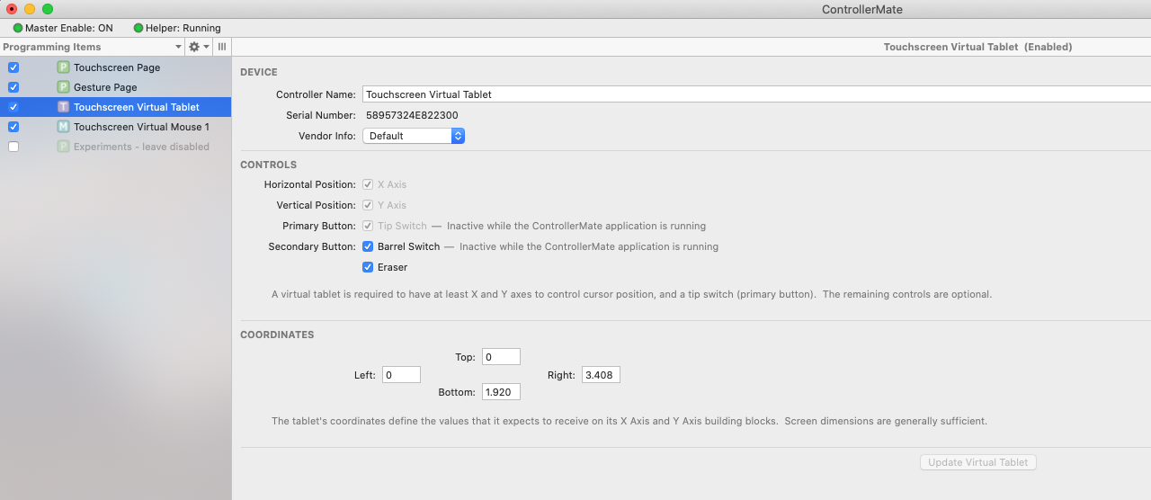Viewport: 1151px width, 500px height.
Task: Enable the Experiments - leave disabled checkbox
Action: click(13, 147)
